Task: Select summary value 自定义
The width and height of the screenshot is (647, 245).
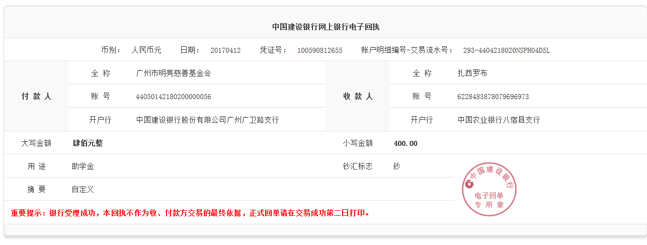Action: [x=83, y=189]
